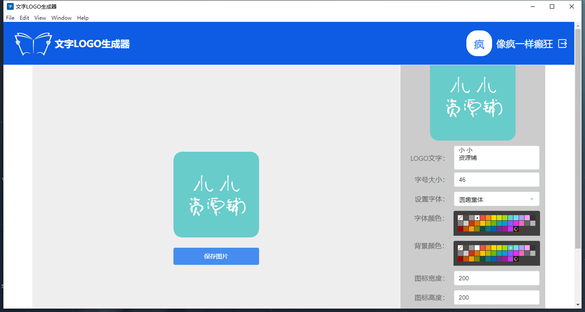
Task: Click the user avatar showing 疯
Action: (x=479, y=44)
